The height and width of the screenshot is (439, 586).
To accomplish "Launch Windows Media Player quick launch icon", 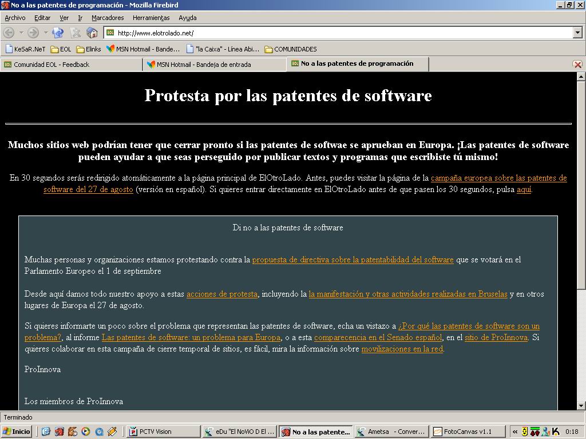I will pos(86,432).
